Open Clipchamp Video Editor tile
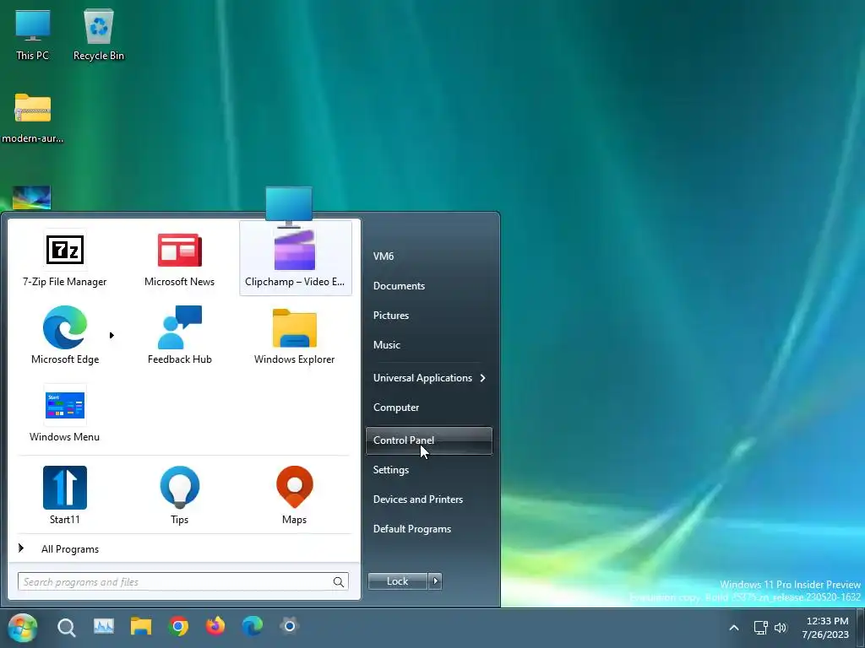The width and height of the screenshot is (865, 648). pos(295,258)
